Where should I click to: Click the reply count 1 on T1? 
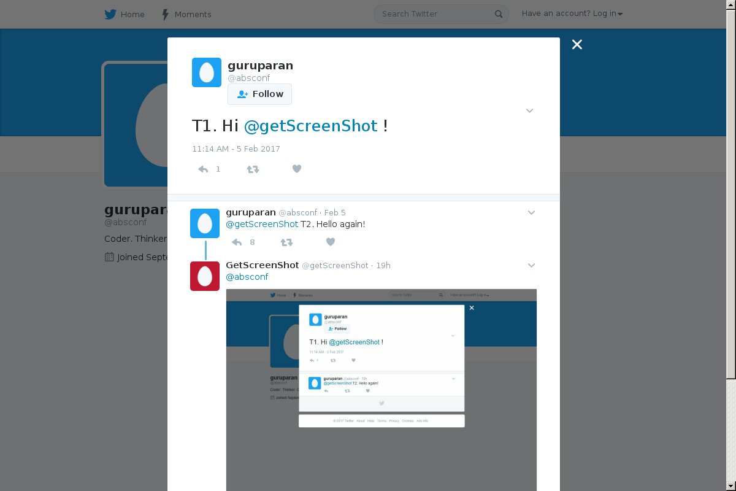tap(218, 169)
